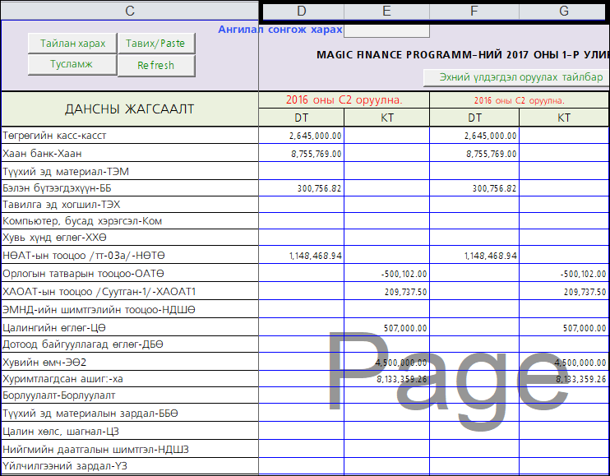Click the Борлуулалт-Борлуулалт account cell
The width and height of the screenshot is (610, 476).
click(130, 395)
